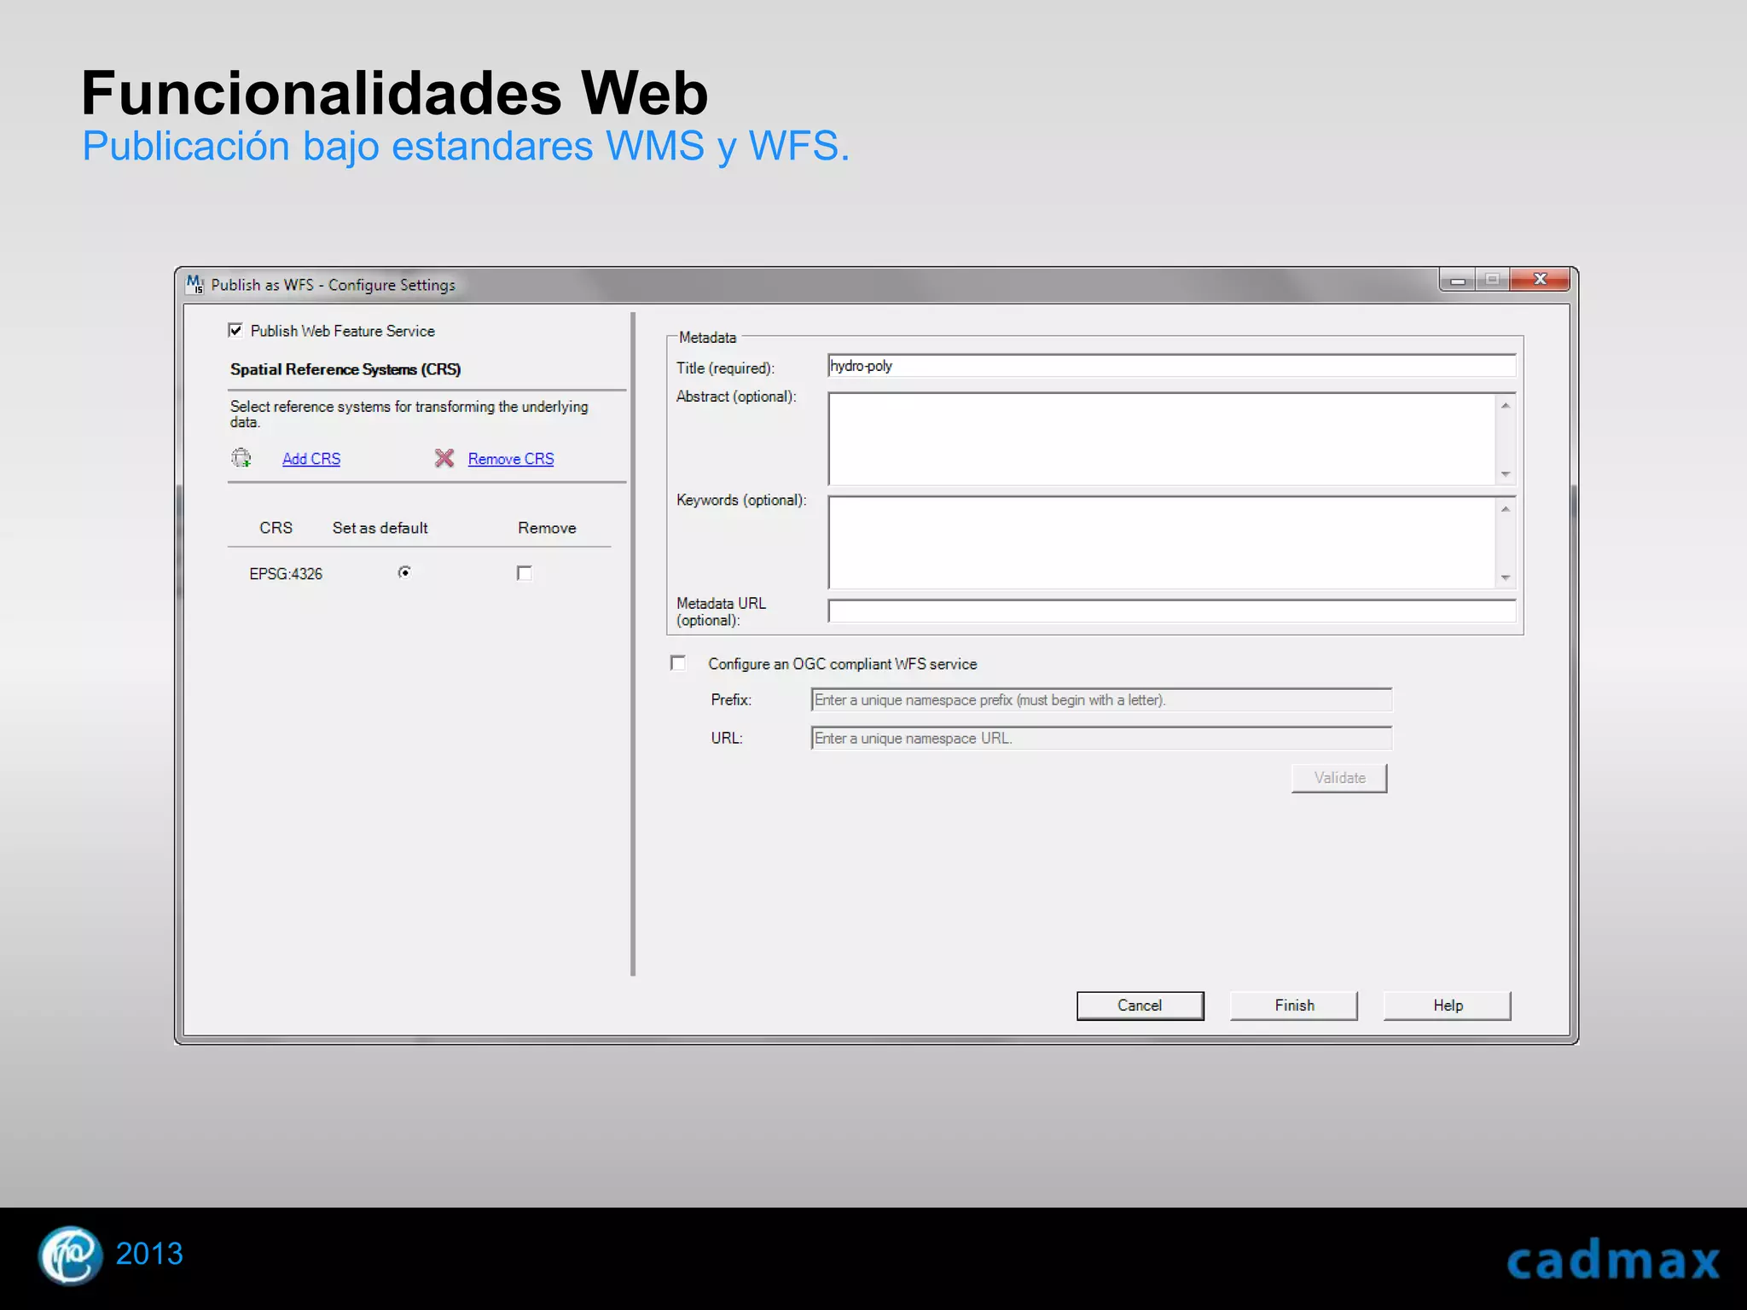Click the red X Remove CRS icon
The width and height of the screenshot is (1747, 1310).
click(x=444, y=458)
